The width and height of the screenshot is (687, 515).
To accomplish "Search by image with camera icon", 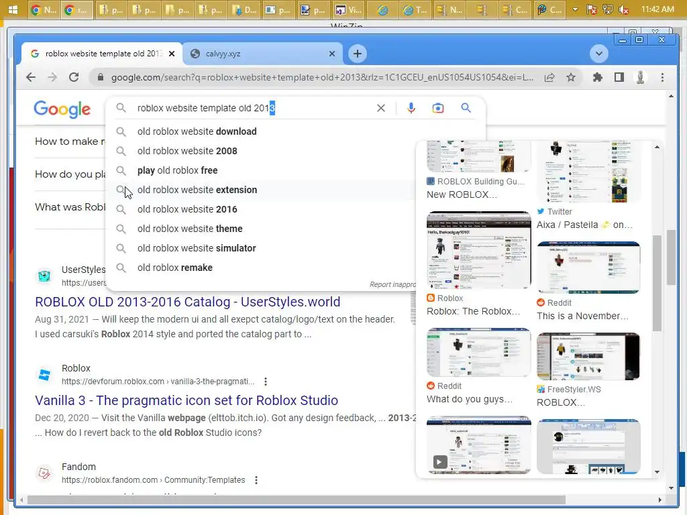I will (437, 108).
